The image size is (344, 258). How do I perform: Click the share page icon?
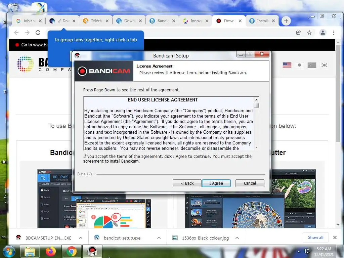tap(298, 33)
